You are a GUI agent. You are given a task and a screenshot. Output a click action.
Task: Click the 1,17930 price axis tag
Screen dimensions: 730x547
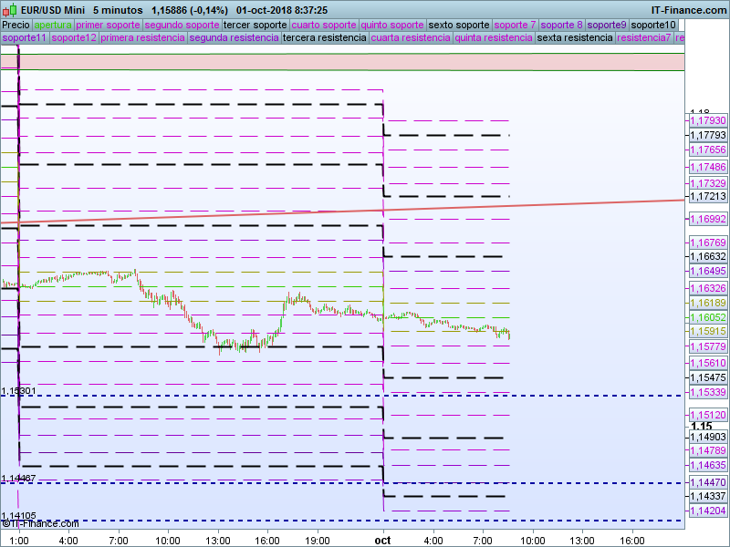(x=706, y=120)
